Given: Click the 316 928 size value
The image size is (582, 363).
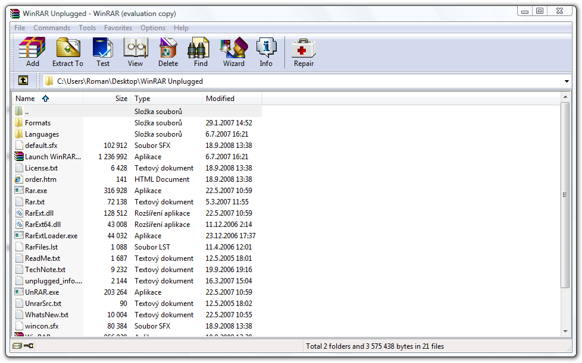Looking at the screenshot, I should (115, 190).
